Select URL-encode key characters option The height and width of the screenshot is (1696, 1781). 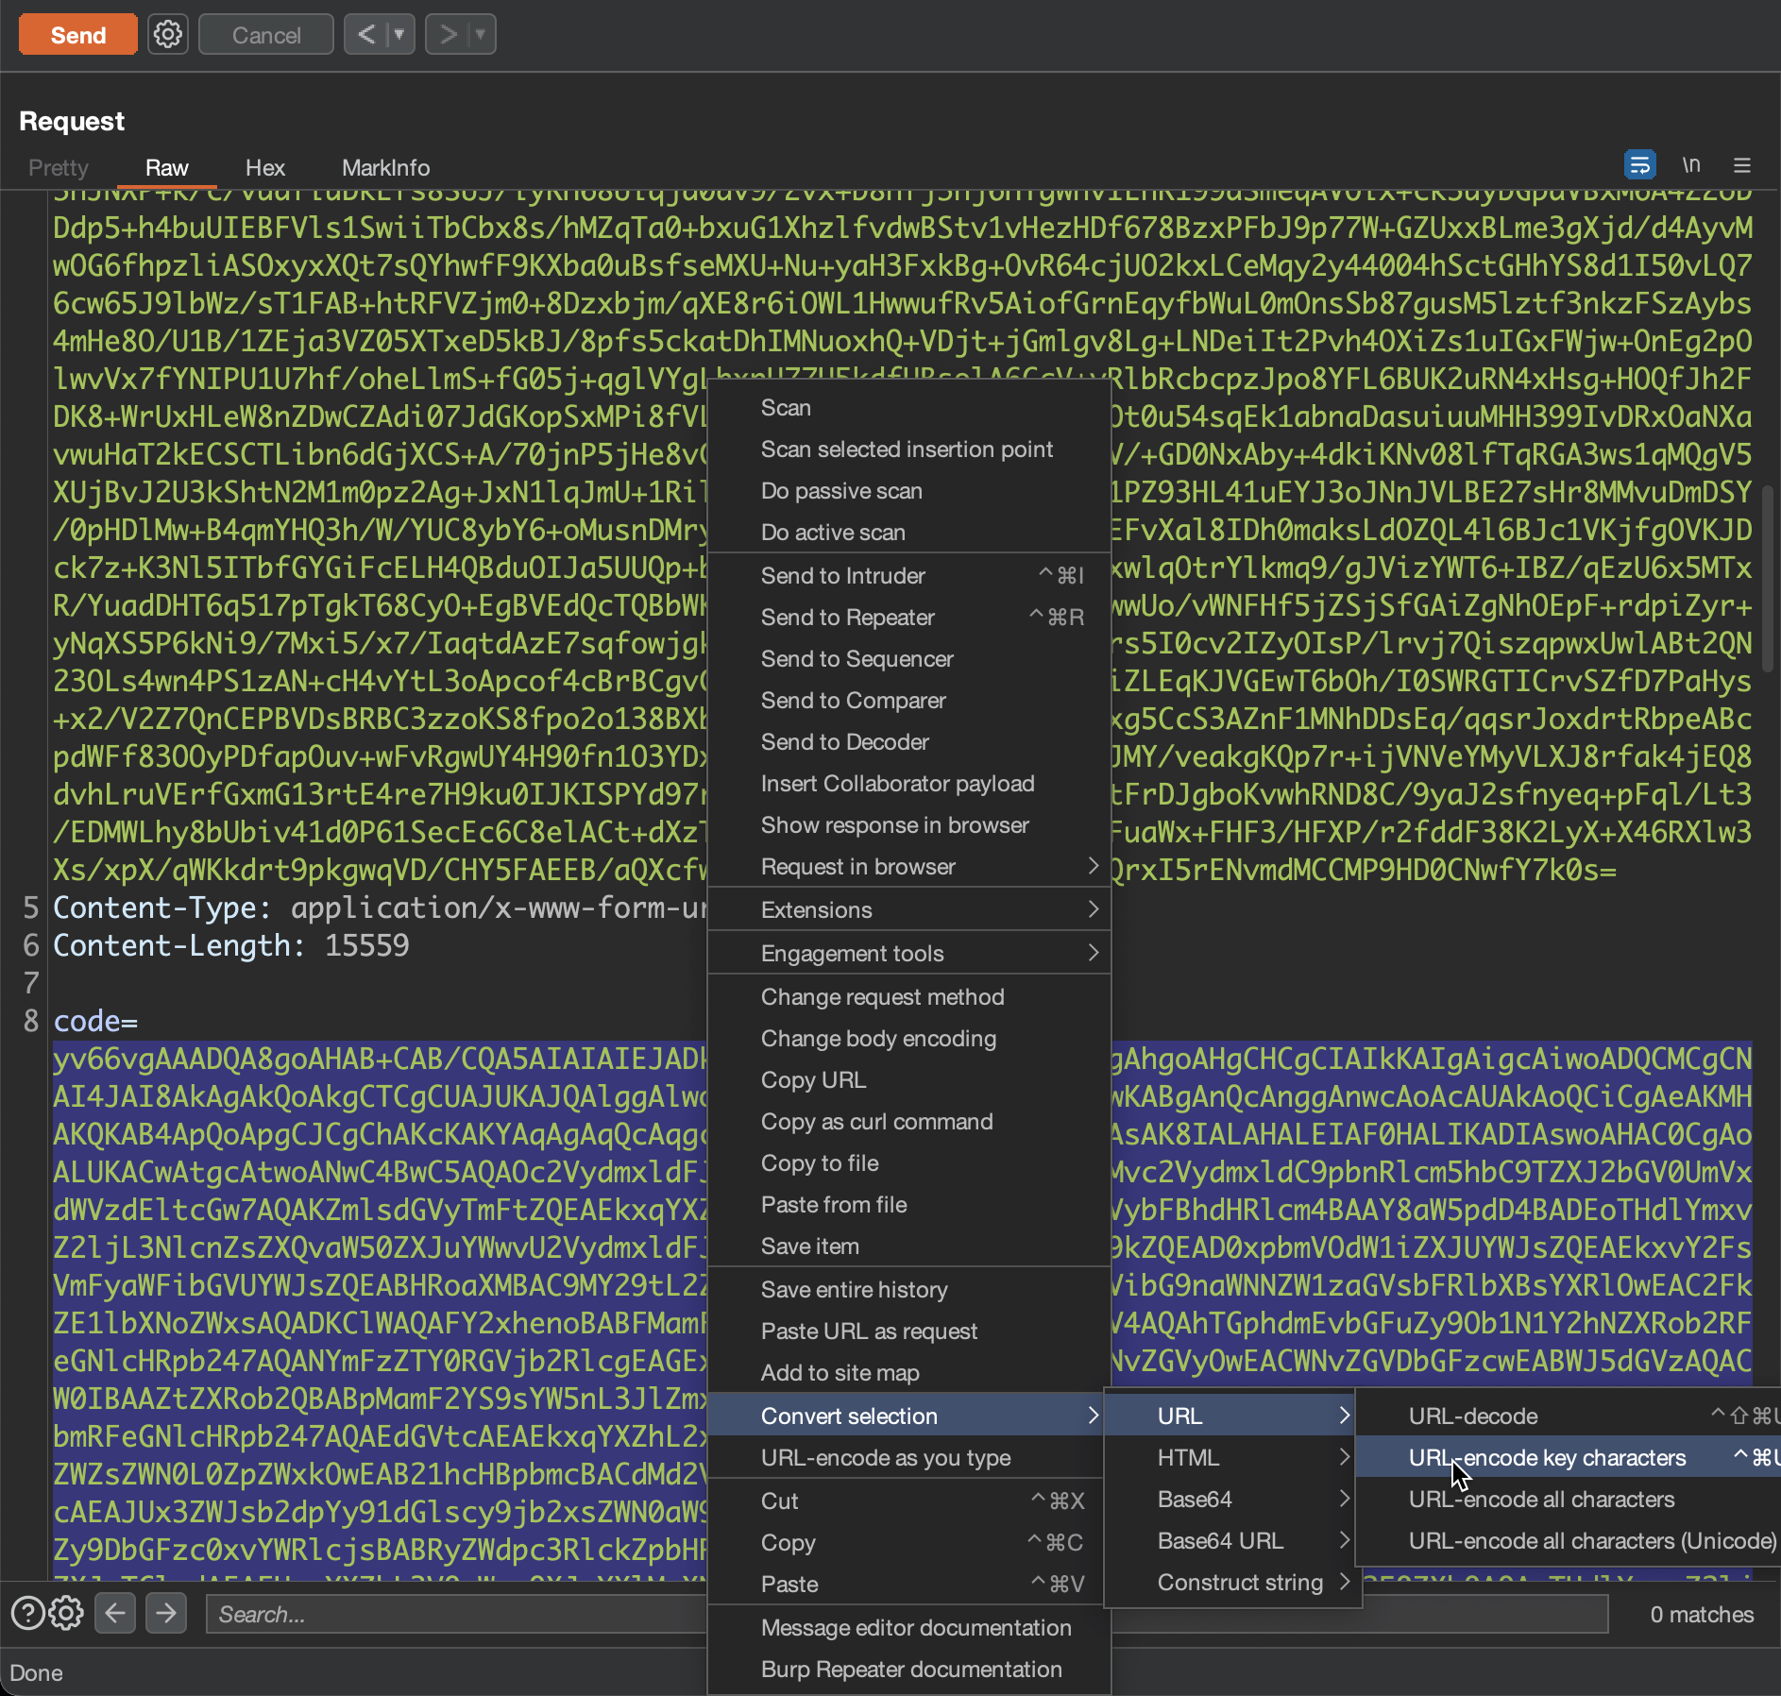click(1547, 1457)
